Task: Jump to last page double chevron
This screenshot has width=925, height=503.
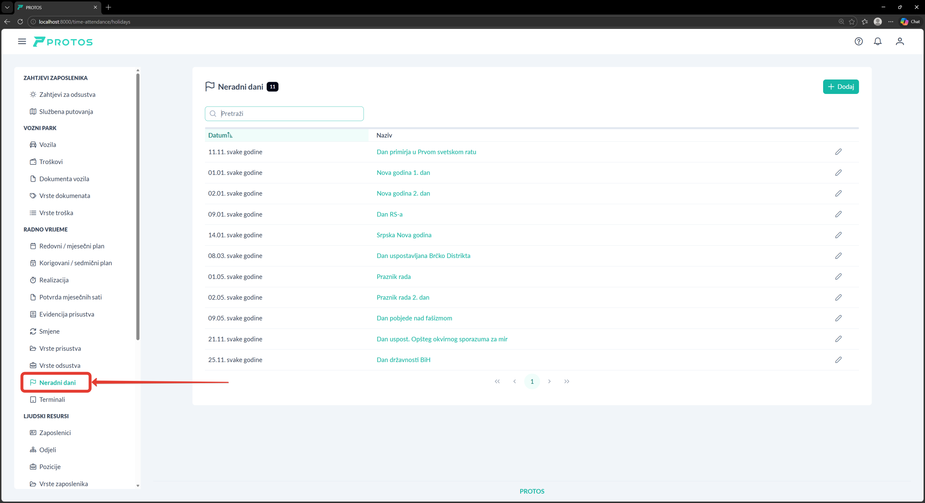Action: pyautogui.click(x=567, y=382)
